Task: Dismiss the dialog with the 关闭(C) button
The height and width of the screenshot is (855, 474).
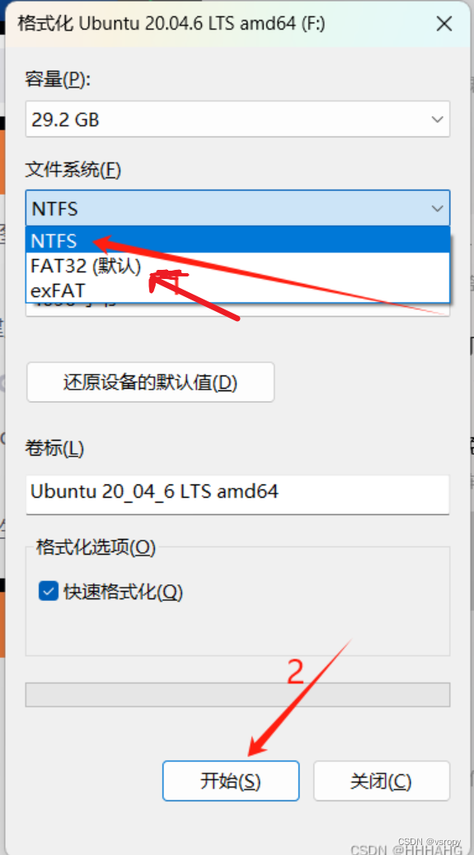Action: tap(382, 781)
